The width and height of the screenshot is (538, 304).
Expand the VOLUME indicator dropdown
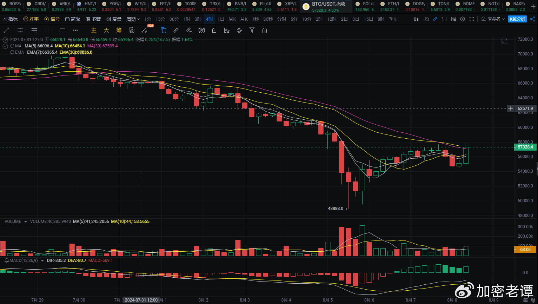pos(25,222)
